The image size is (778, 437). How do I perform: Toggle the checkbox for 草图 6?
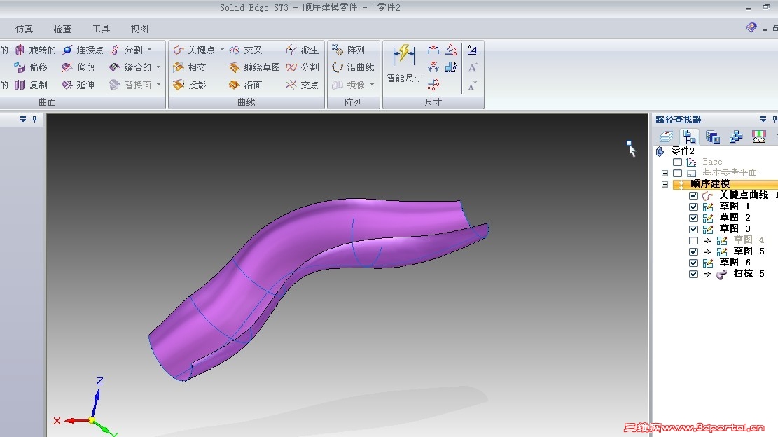coord(694,263)
